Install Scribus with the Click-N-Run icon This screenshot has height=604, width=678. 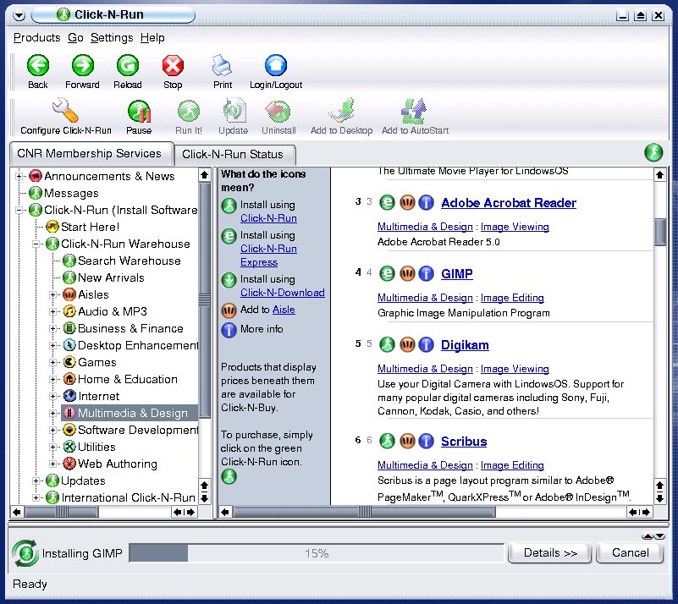point(387,441)
